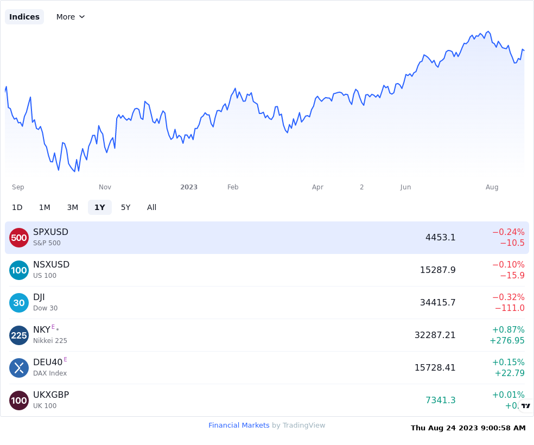
Task: Click the DEU40 symbol name
Action: (48, 363)
